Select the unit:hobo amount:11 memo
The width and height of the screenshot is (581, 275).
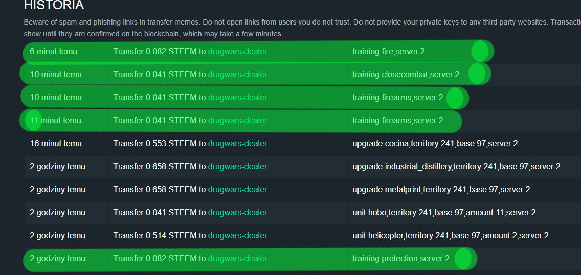pyautogui.click(x=444, y=213)
